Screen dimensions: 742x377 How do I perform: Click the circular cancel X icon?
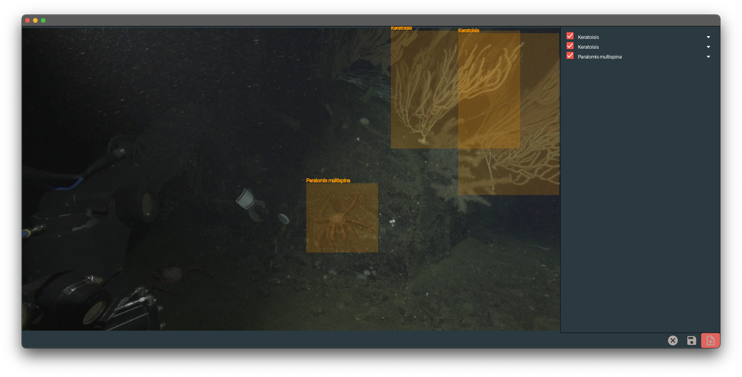click(x=673, y=340)
